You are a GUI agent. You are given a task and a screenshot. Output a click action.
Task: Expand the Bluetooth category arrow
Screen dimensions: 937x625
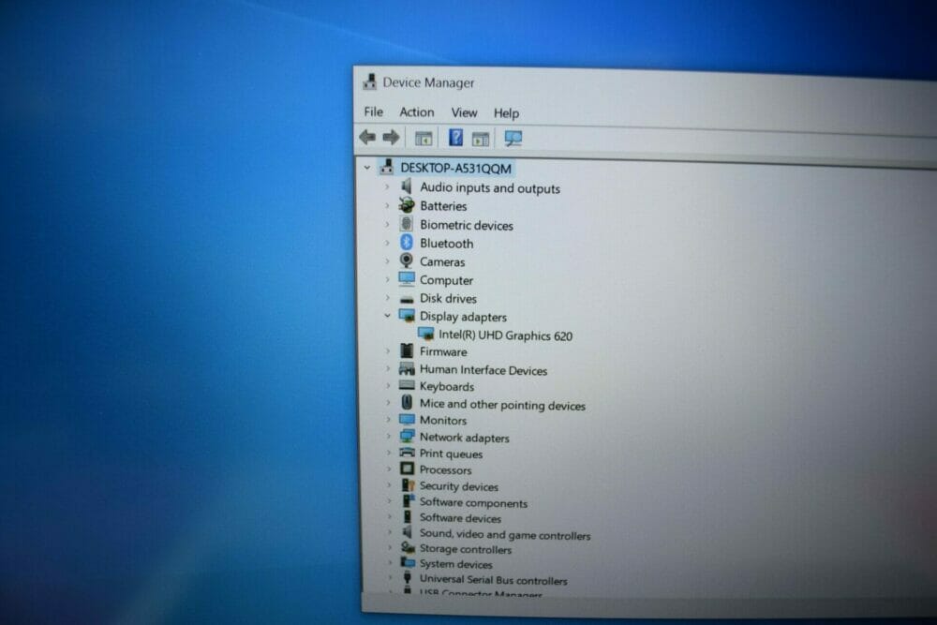point(387,243)
